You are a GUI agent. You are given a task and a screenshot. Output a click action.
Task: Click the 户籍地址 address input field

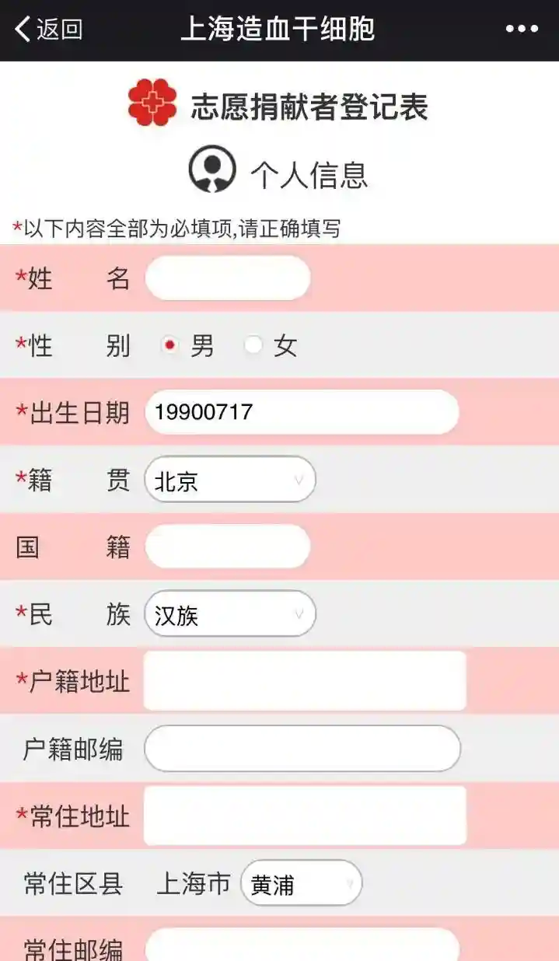[x=305, y=681]
